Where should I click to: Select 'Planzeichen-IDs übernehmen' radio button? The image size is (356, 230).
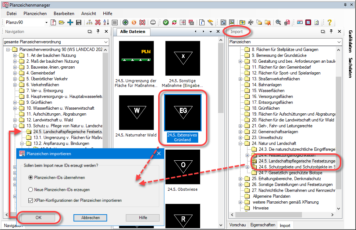click(31, 178)
